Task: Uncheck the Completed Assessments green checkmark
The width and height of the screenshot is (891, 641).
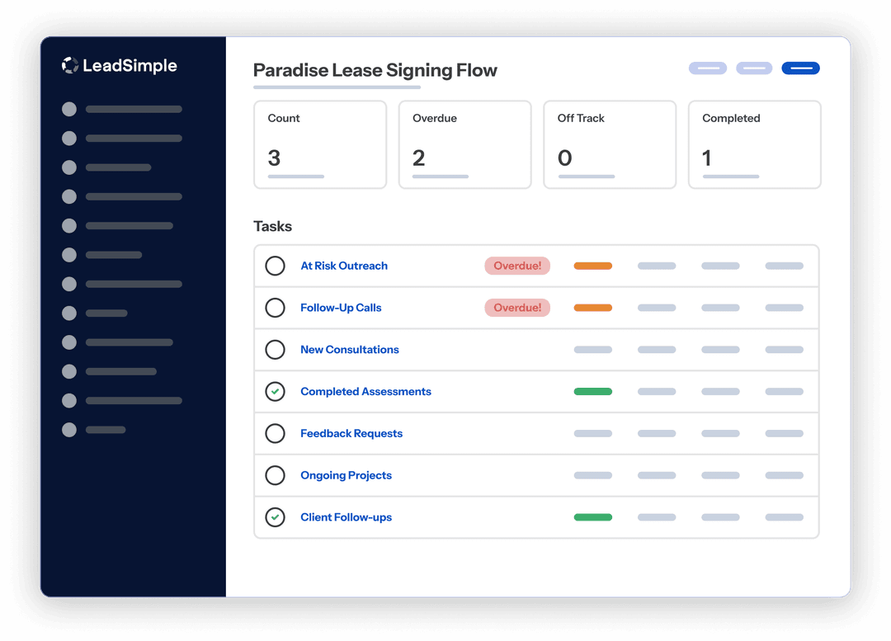Action: [x=275, y=391]
